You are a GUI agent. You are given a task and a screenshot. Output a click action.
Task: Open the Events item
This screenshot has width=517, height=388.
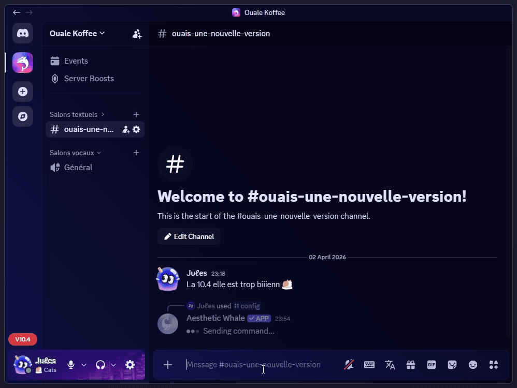[x=76, y=61]
